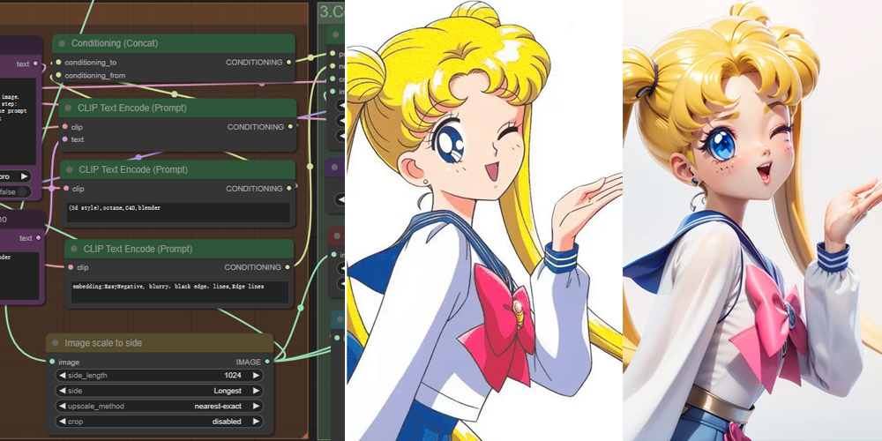This screenshot has width=882, height=441.
Task: Switch side option with its right arrow
Action: point(256,391)
